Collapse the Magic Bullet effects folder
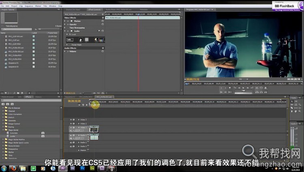The image size is (304, 172). coord(3,130)
